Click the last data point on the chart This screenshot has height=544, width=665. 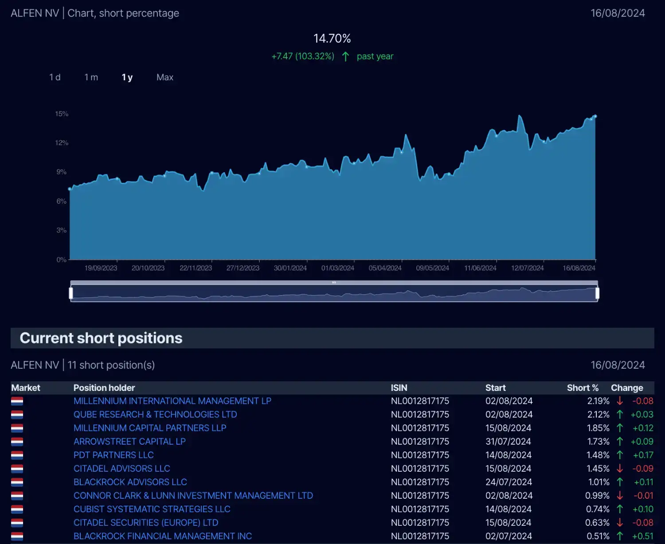tap(595, 116)
